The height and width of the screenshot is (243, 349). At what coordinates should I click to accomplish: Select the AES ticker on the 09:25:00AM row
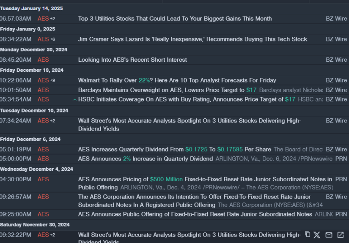tap(43, 214)
